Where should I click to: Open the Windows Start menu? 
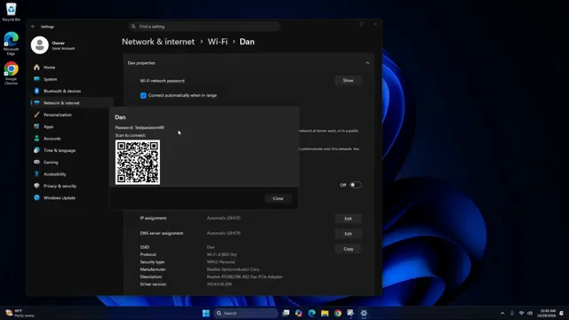[205, 313]
